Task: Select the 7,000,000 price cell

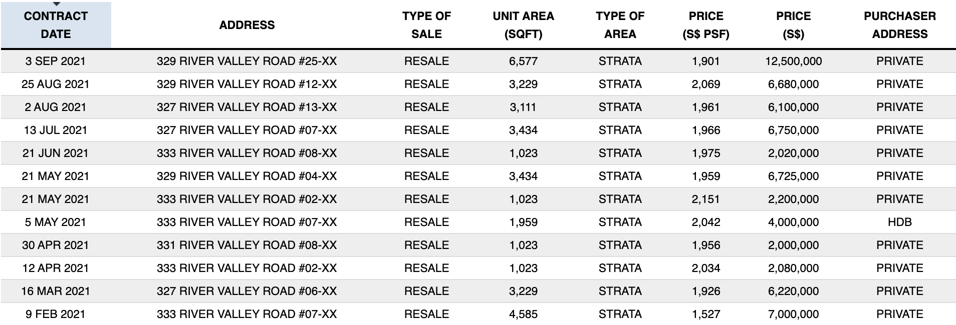Action: coord(793,314)
